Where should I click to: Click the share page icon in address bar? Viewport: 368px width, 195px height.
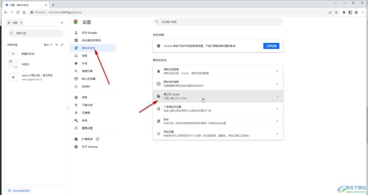pos(330,12)
